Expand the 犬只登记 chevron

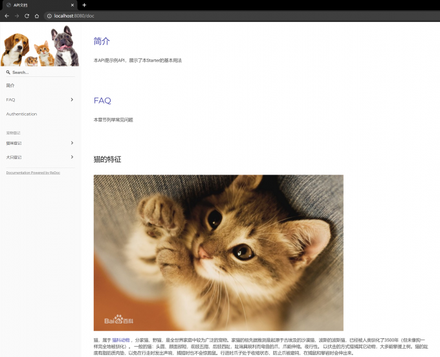coord(72,157)
